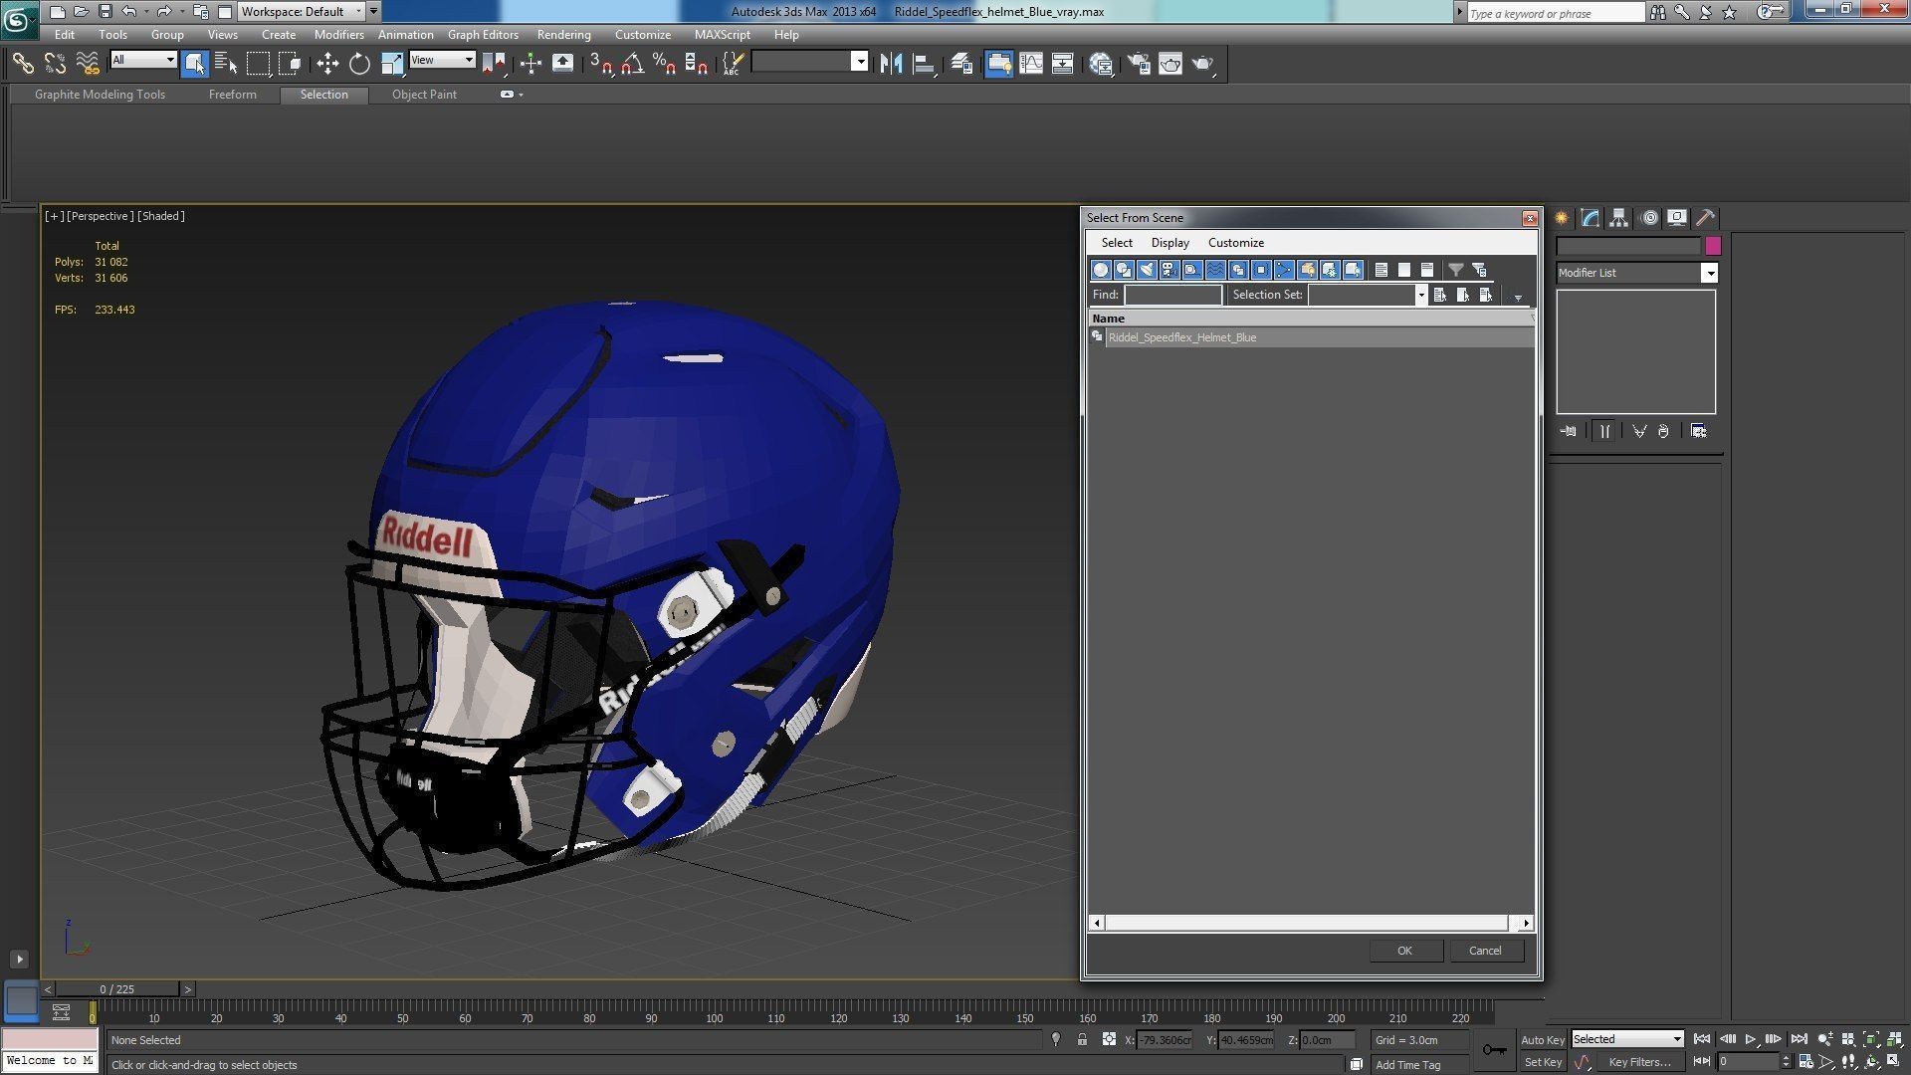Select Riddel_Speedflex_Helmet_Blue in list
The height and width of the screenshot is (1075, 1911).
tap(1311, 337)
